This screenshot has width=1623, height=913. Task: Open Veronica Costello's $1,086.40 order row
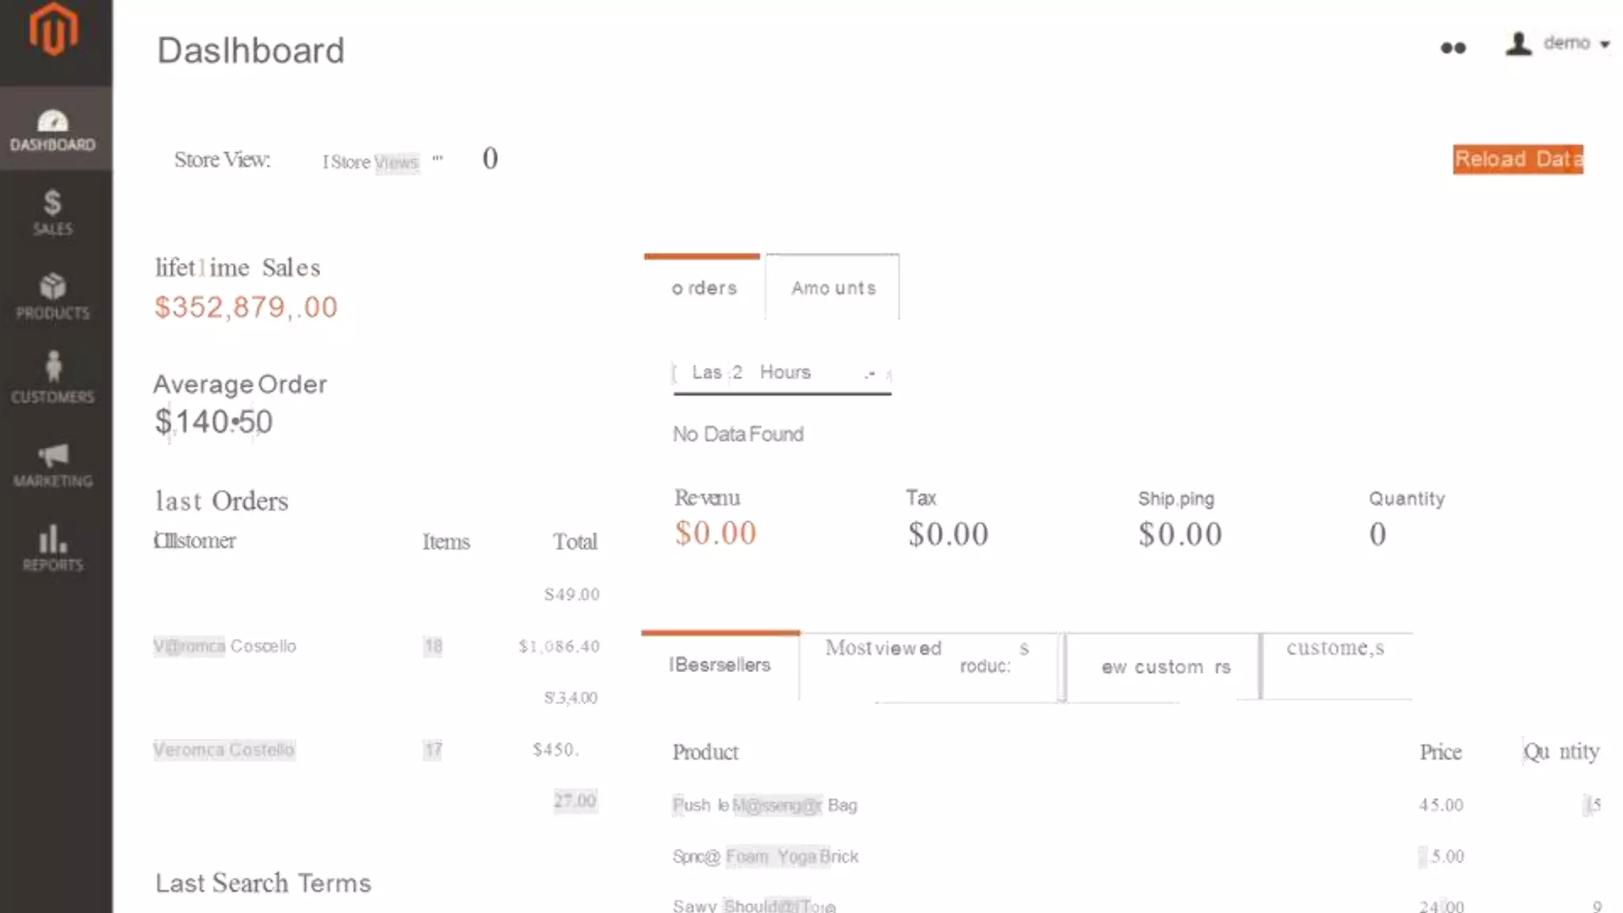pos(376,647)
